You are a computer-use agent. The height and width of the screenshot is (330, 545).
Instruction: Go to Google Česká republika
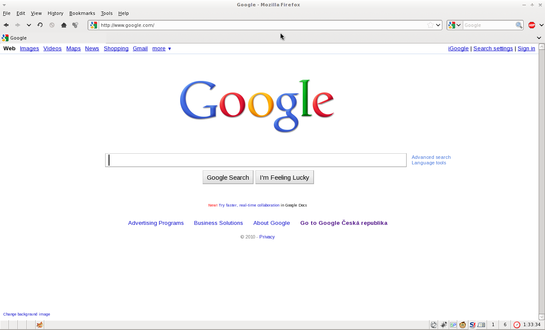pyautogui.click(x=344, y=223)
